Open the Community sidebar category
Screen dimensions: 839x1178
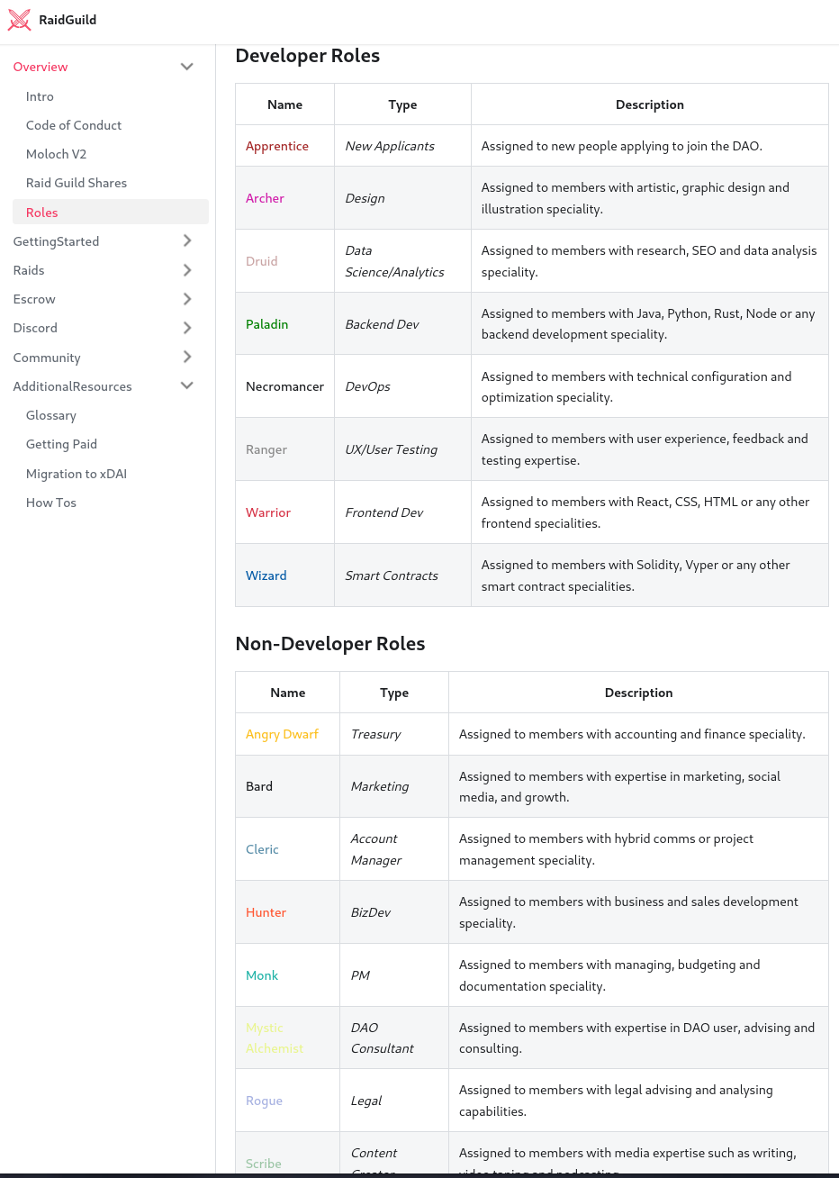[x=47, y=358]
